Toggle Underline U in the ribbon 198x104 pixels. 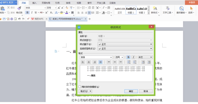click(x=36, y=13)
